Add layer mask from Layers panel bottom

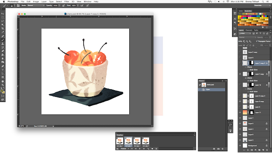pyautogui.click(x=252, y=150)
